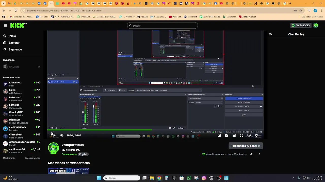Open the three-dot options beside share

[x=259, y=154]
